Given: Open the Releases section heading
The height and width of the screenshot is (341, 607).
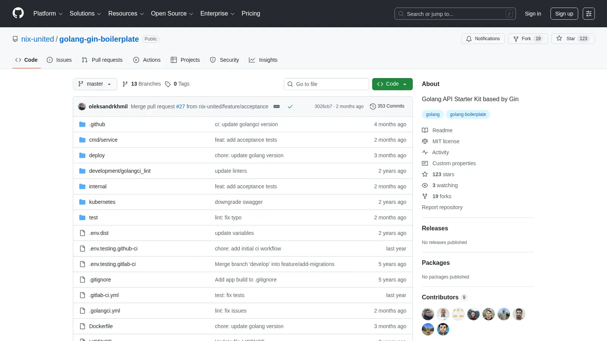Looking at the screenshot, I should 435,228.
